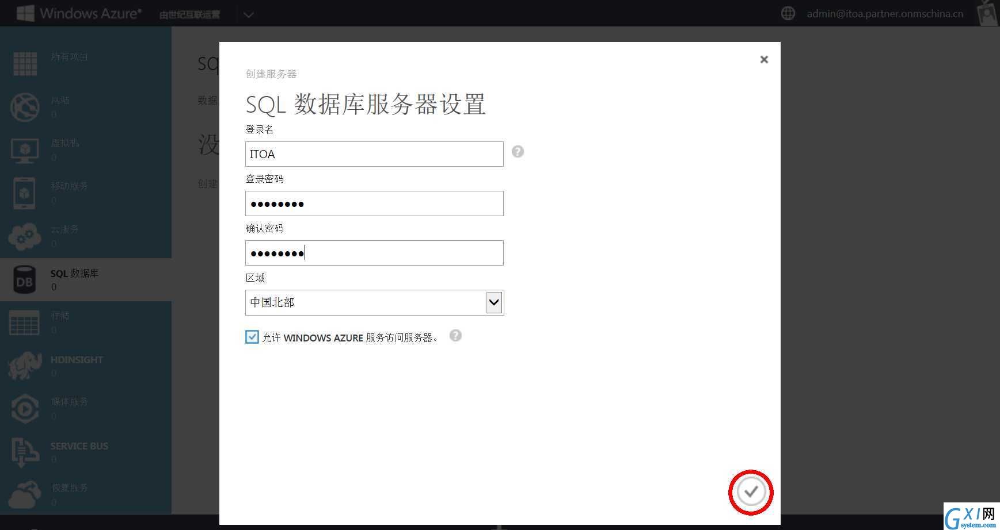
Task: Open the 网站 icon in the sidebar
Action: (x=25, y=107)
